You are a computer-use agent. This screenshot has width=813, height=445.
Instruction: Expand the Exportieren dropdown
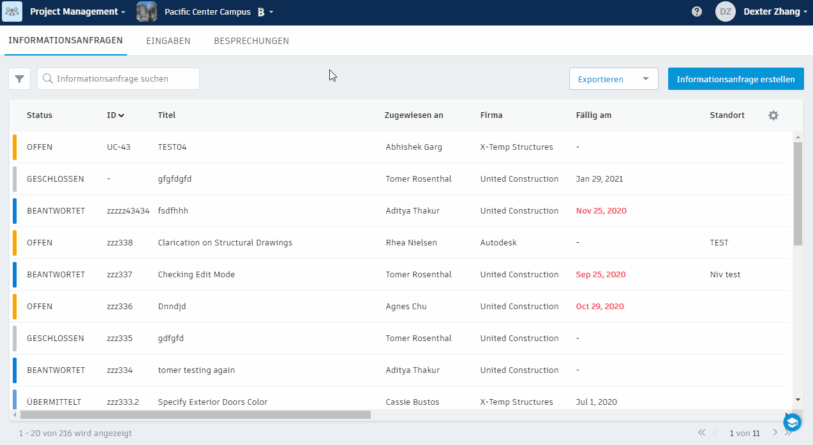646,79
